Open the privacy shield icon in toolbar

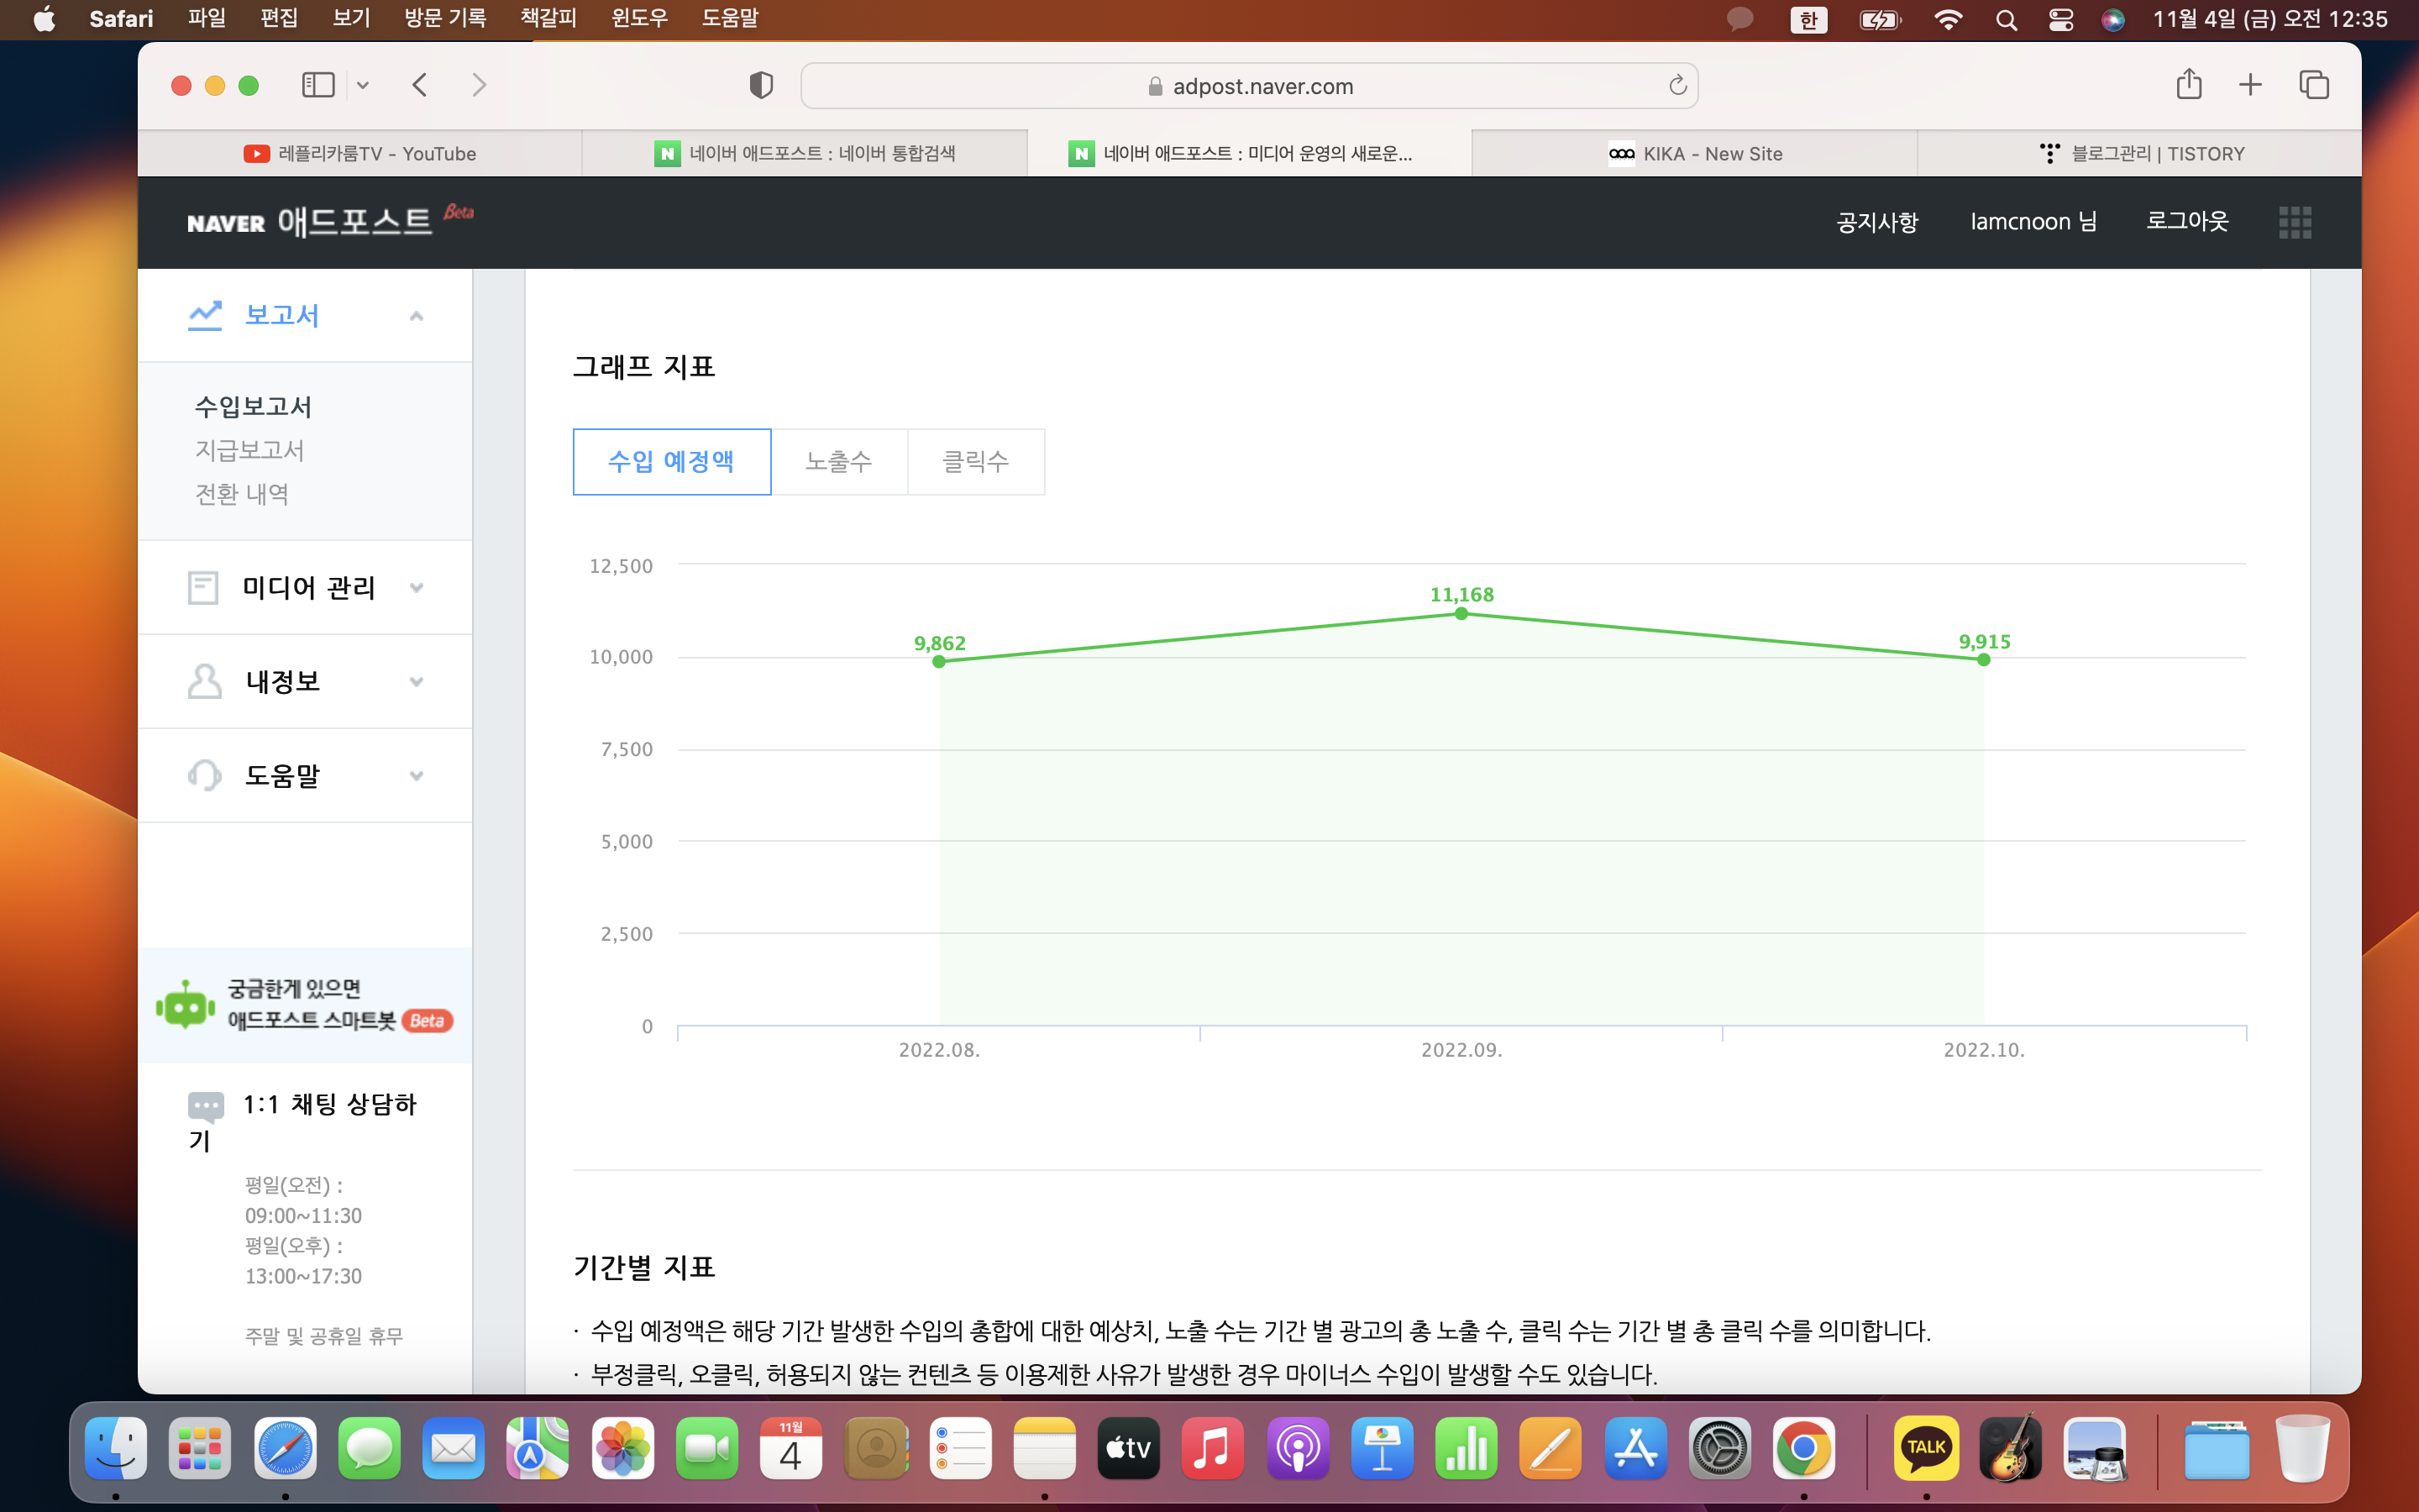[761, 85]
